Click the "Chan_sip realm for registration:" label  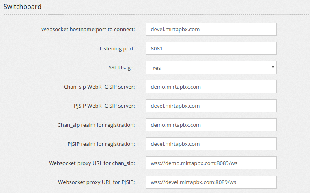96,125
